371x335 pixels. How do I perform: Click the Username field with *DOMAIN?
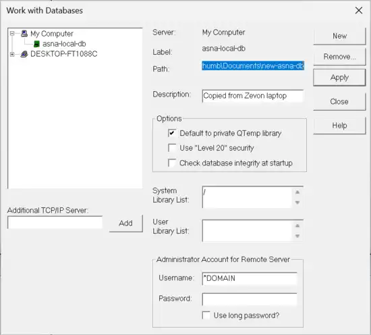pos(250,278)
